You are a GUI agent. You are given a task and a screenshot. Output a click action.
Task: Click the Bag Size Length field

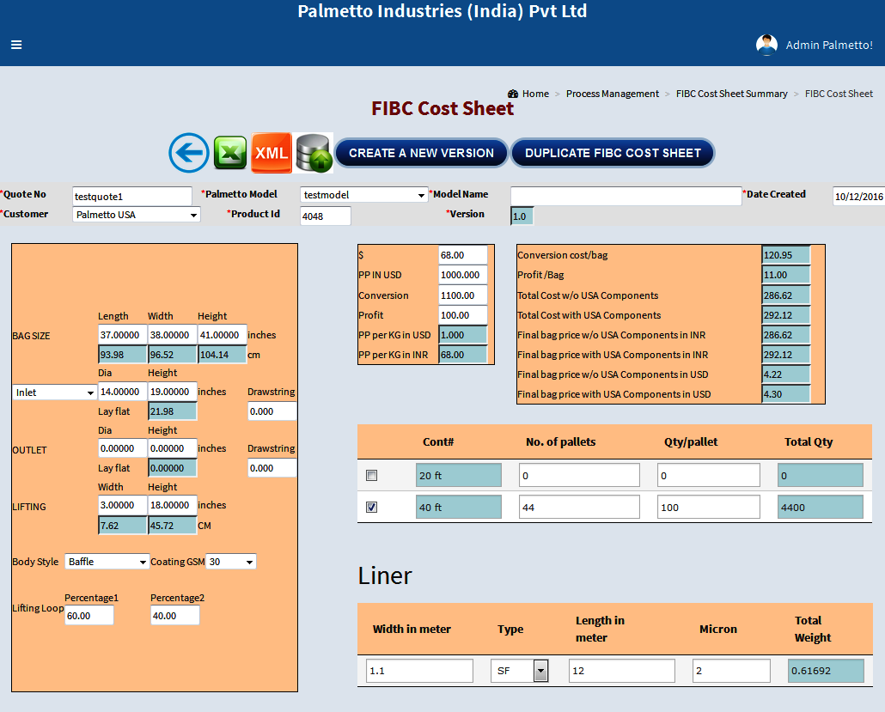point(123,335)
